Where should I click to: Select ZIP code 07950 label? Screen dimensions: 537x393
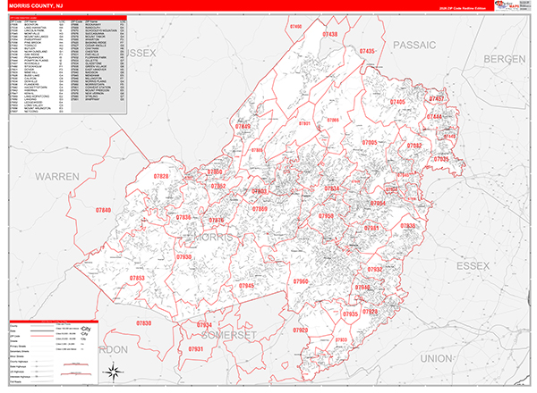point(326,216)
